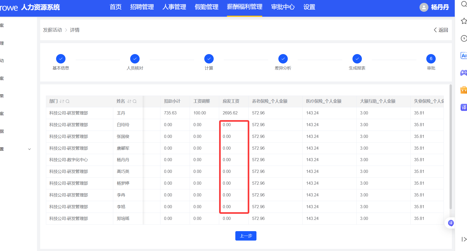
Task: Sort the table by 姓名 column
Action: point(129,101)
